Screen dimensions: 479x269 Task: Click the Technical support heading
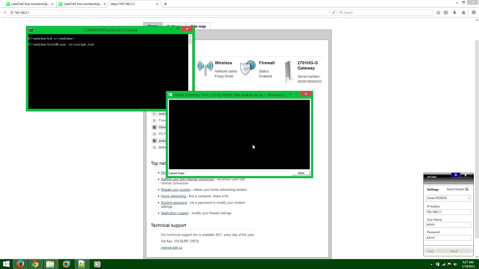[x=168, y=225]
